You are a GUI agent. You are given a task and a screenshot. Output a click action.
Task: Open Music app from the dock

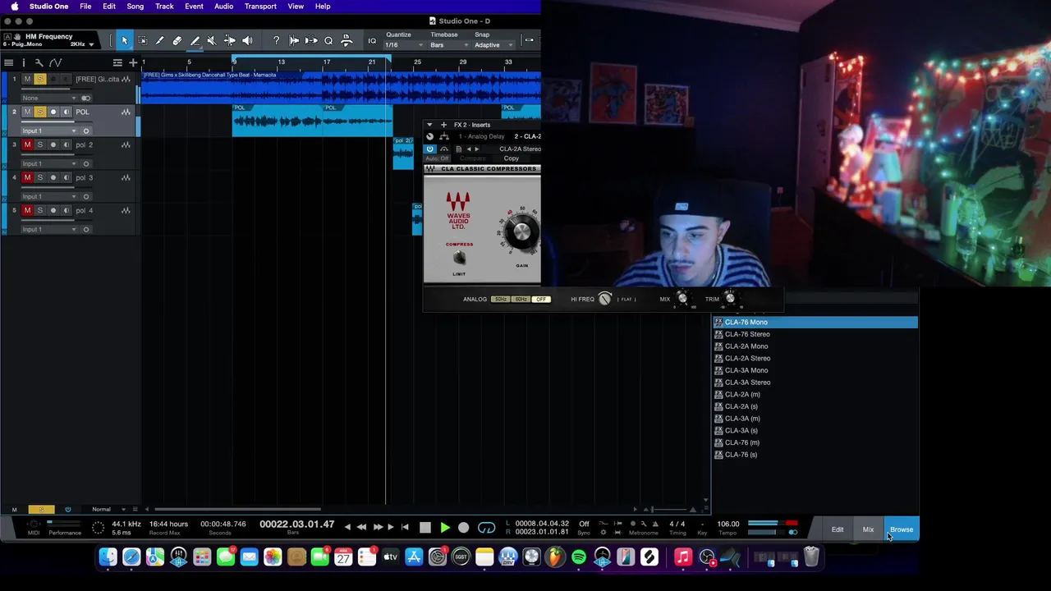683,558
